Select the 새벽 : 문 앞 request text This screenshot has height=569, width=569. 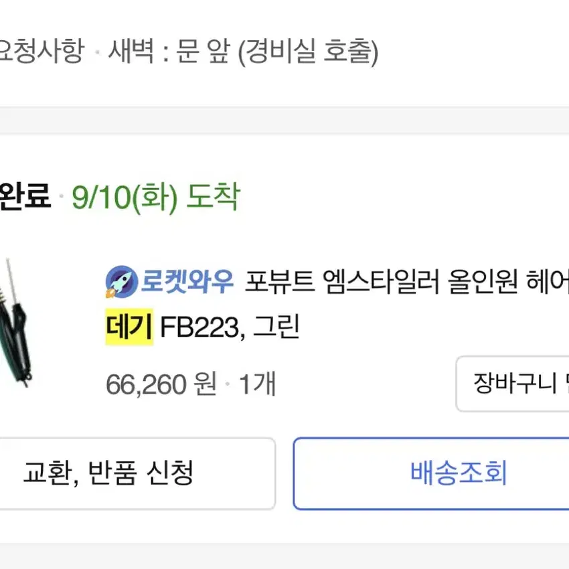(169, 51)
